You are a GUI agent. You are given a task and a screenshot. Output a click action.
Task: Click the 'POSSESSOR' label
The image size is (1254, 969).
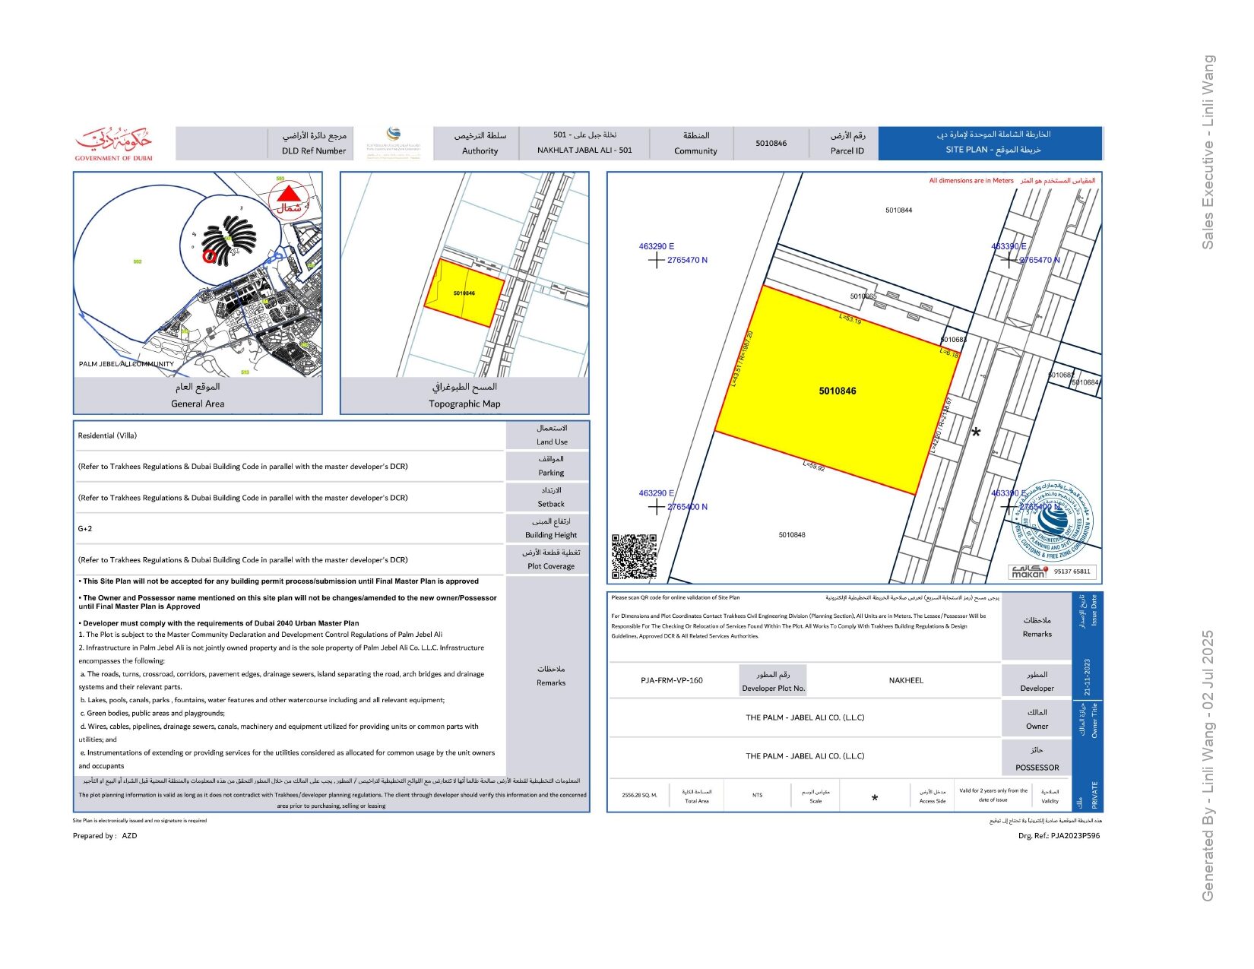pyautogui.click(x=1037, y=768)
